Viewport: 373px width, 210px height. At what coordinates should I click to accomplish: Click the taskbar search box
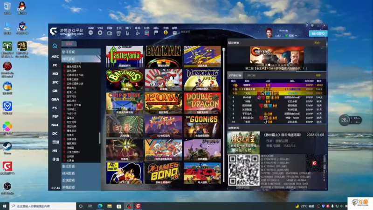click(43, 206)
